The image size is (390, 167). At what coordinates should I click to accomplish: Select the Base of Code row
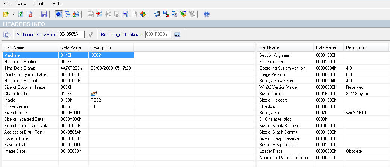(69, 138)
